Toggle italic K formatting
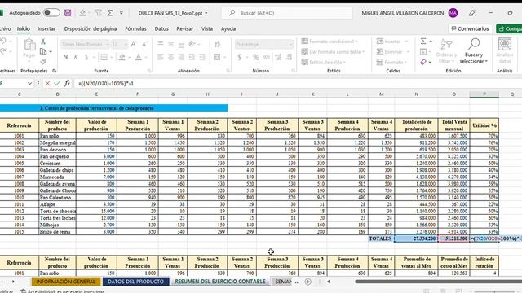 point(76,57)
